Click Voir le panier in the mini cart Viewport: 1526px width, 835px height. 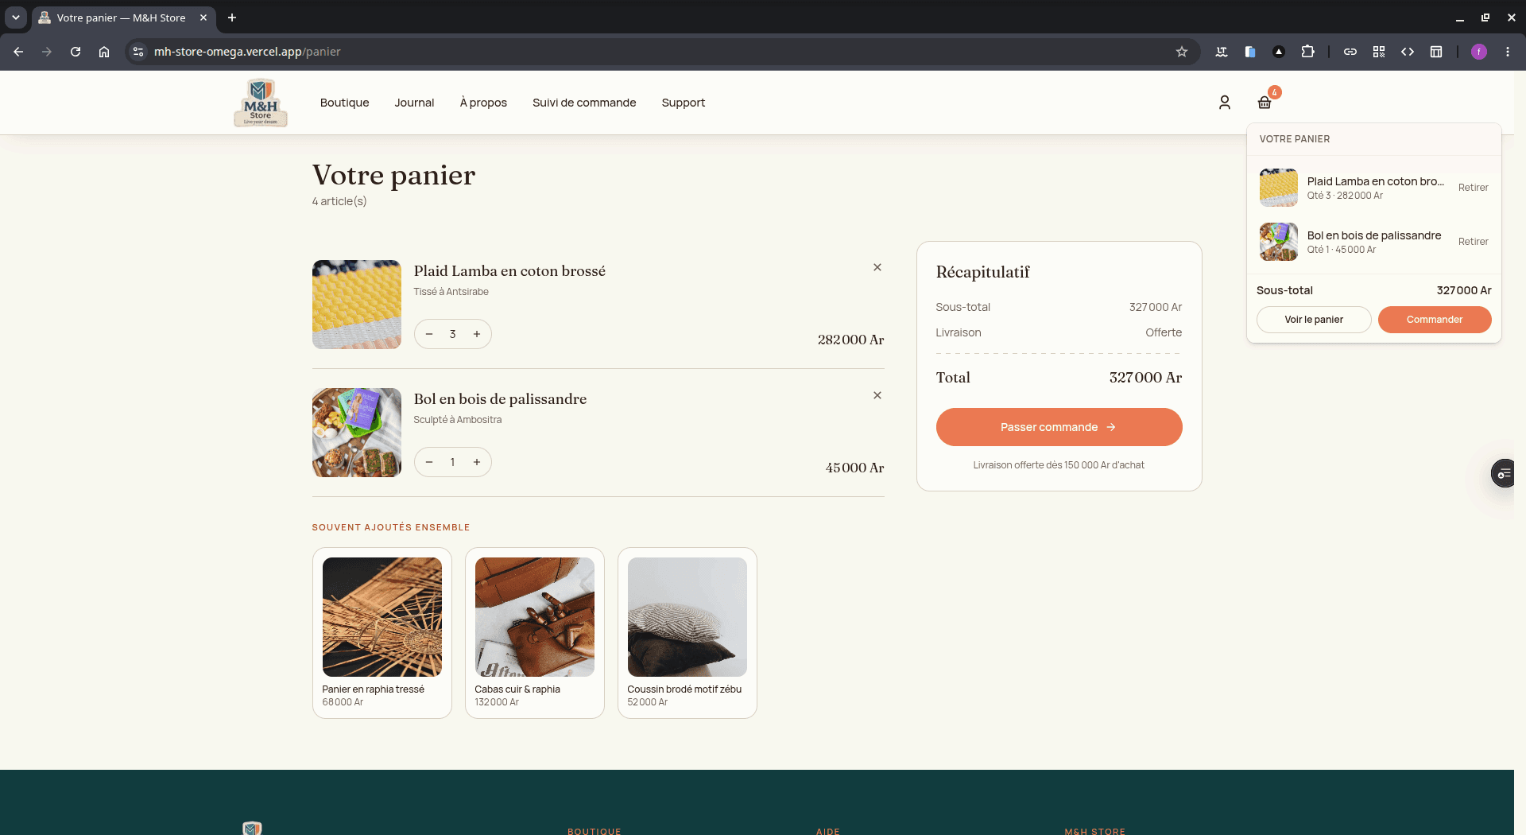[1314, 320]
